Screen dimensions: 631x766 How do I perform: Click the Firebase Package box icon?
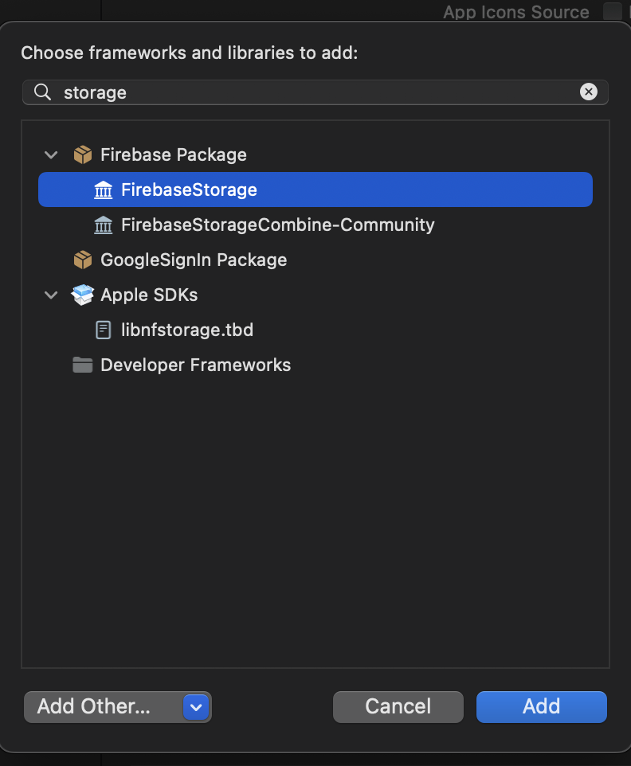click(x=82, y=154)
